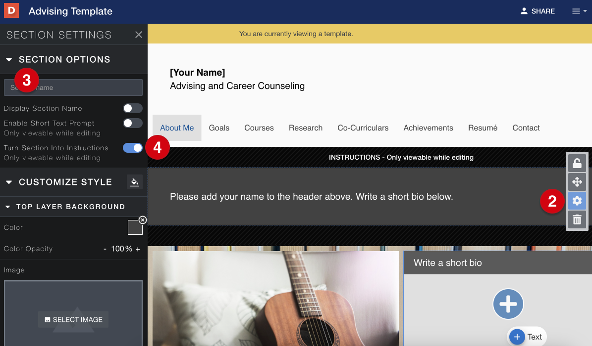Disable Turn Section Into Instructions switch
592x346 pixels.
(133, 148)
